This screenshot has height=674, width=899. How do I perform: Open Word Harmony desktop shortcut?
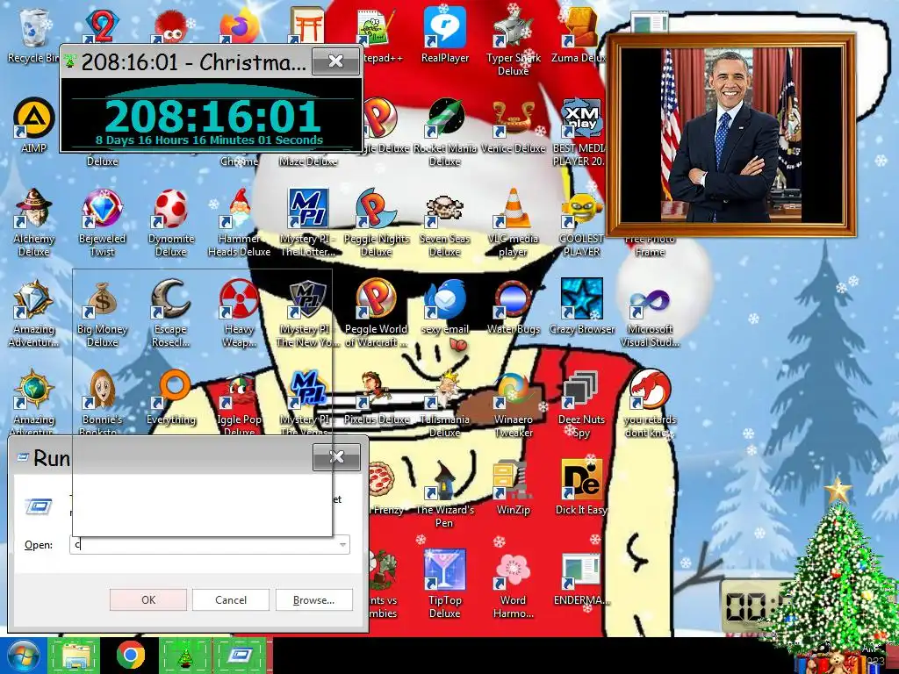(513, 584)
